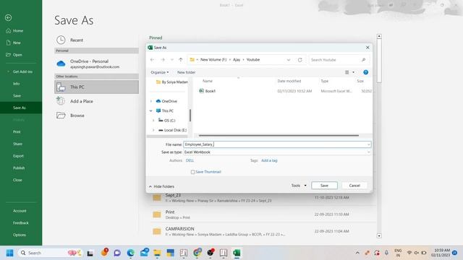This screenshot has width=463, height=260.
Task: Open the Organize dropdown menu
Action: (160, 72)
